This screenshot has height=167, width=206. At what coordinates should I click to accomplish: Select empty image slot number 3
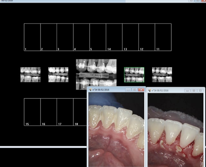tap(65, 37)
